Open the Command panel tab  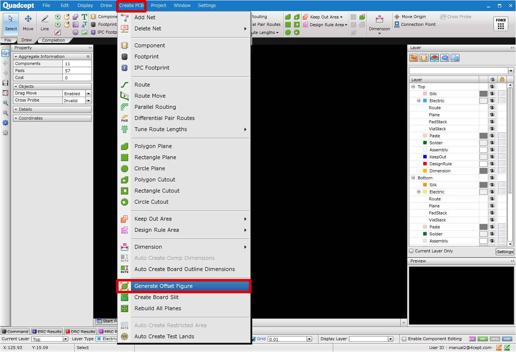(x=15, y=332)
